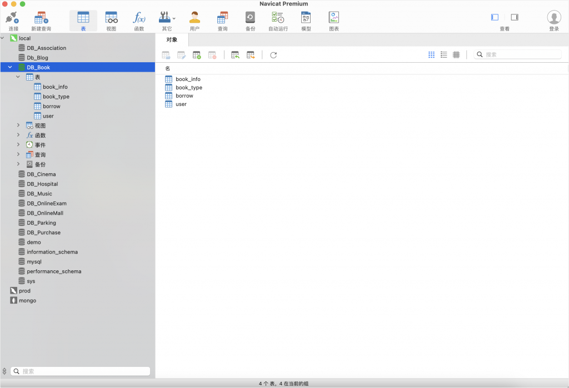Collapse the DB_Book database node

coord(10,67)
